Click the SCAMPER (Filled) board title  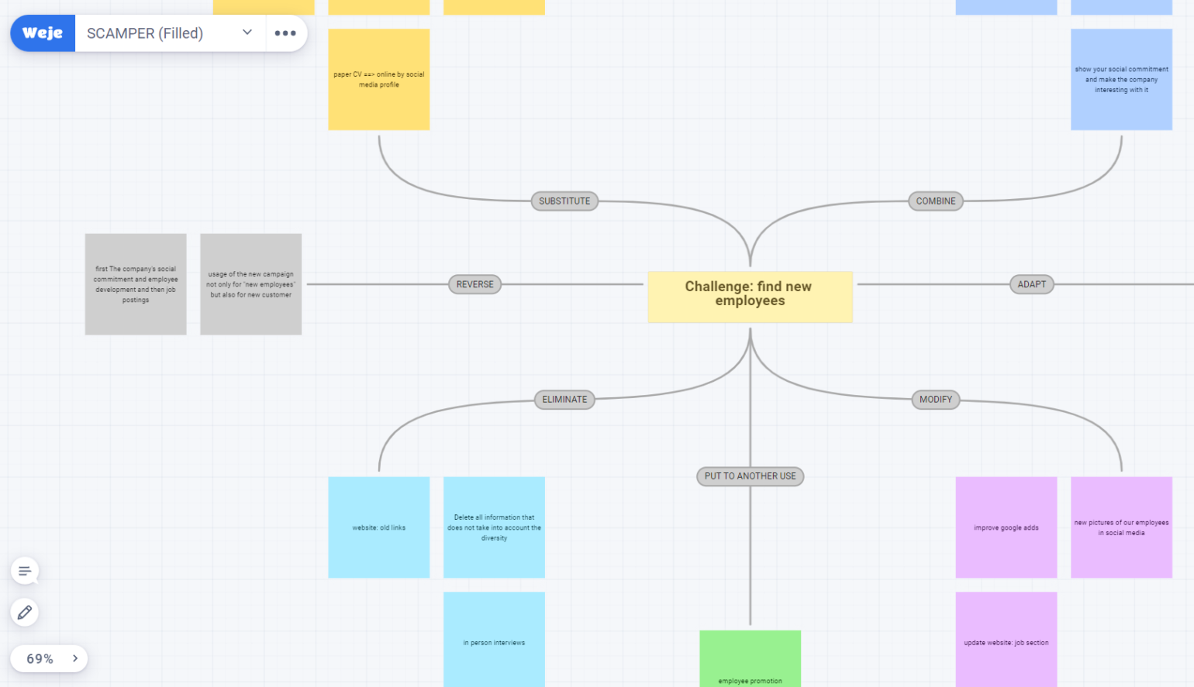coord(145,33)
